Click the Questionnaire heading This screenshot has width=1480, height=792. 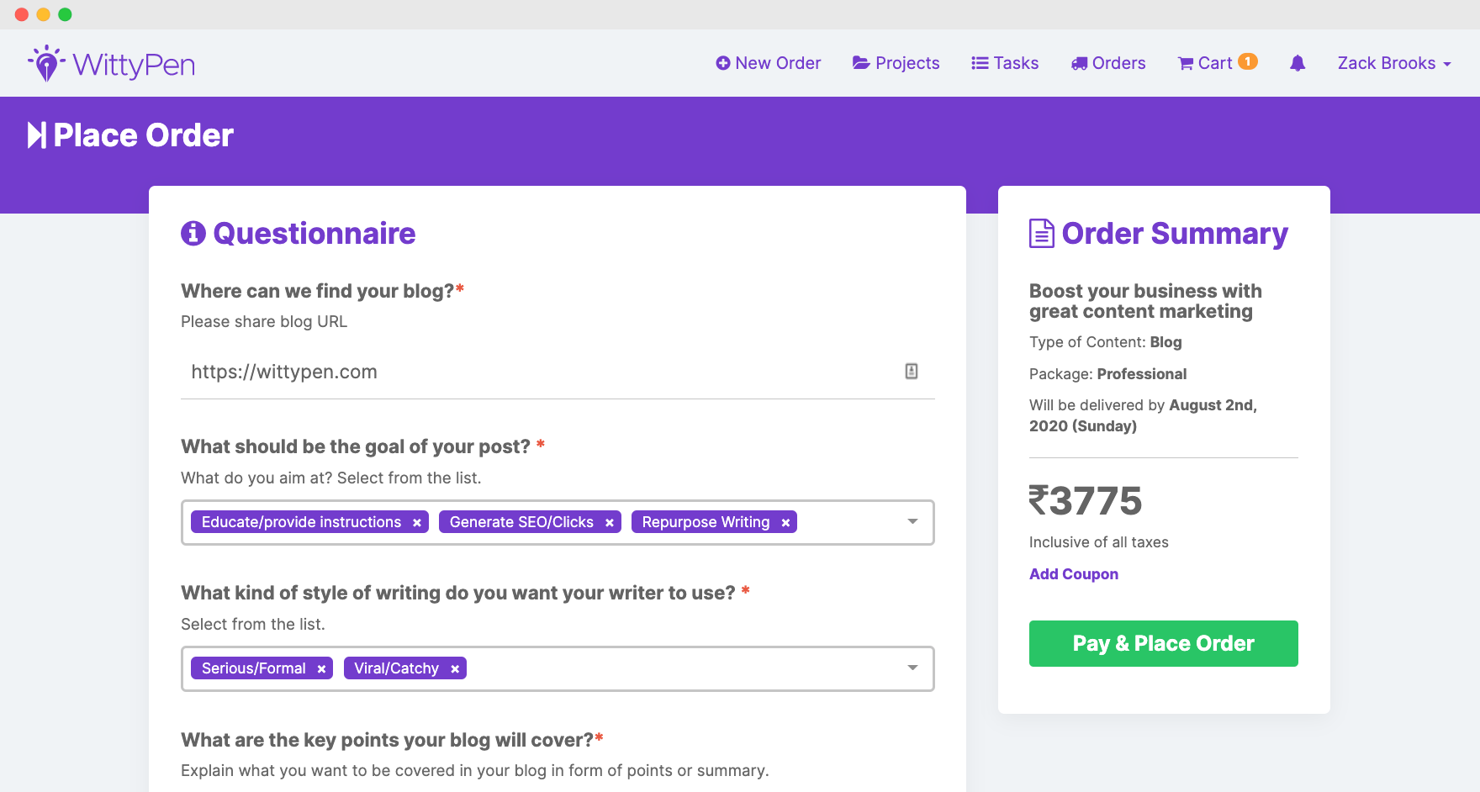(x=314, y=234)
